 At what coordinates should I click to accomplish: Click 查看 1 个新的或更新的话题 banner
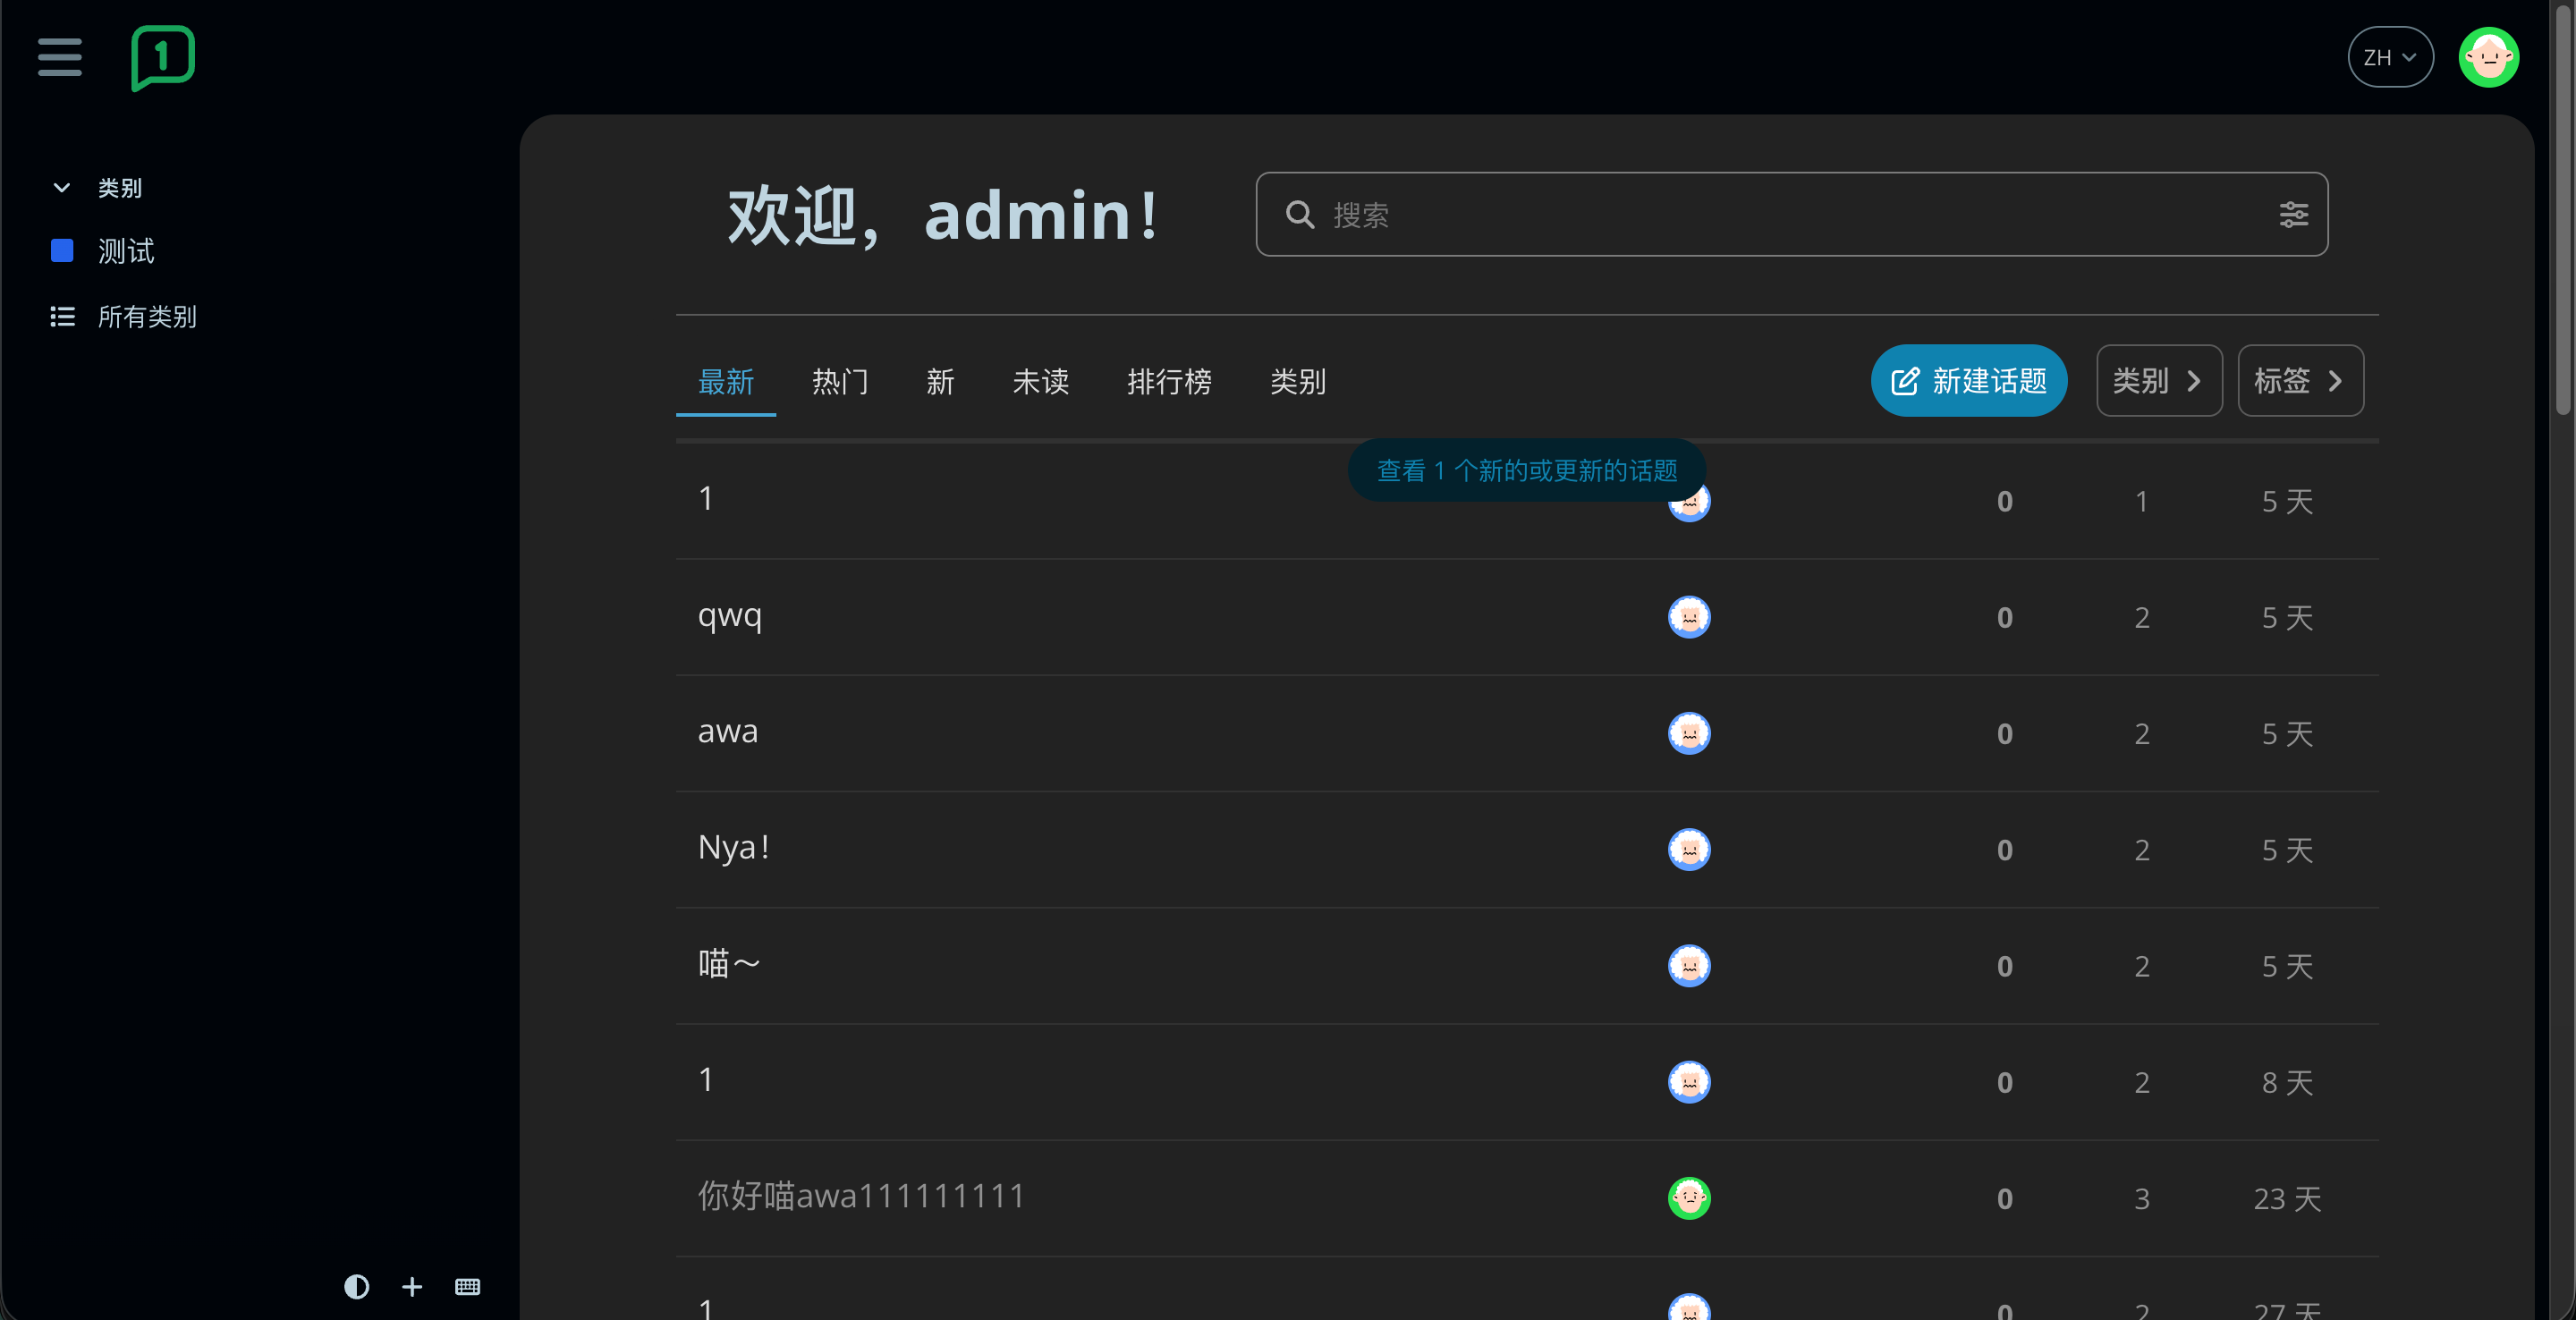pyautogui.click(x=1526, y=470)
